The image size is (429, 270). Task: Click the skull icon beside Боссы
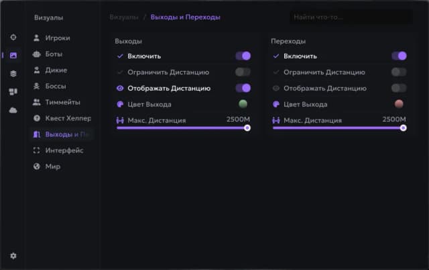[36, 86]
